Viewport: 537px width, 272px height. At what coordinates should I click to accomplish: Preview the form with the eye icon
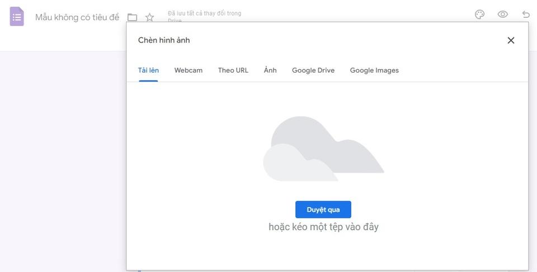click(503, 15)
